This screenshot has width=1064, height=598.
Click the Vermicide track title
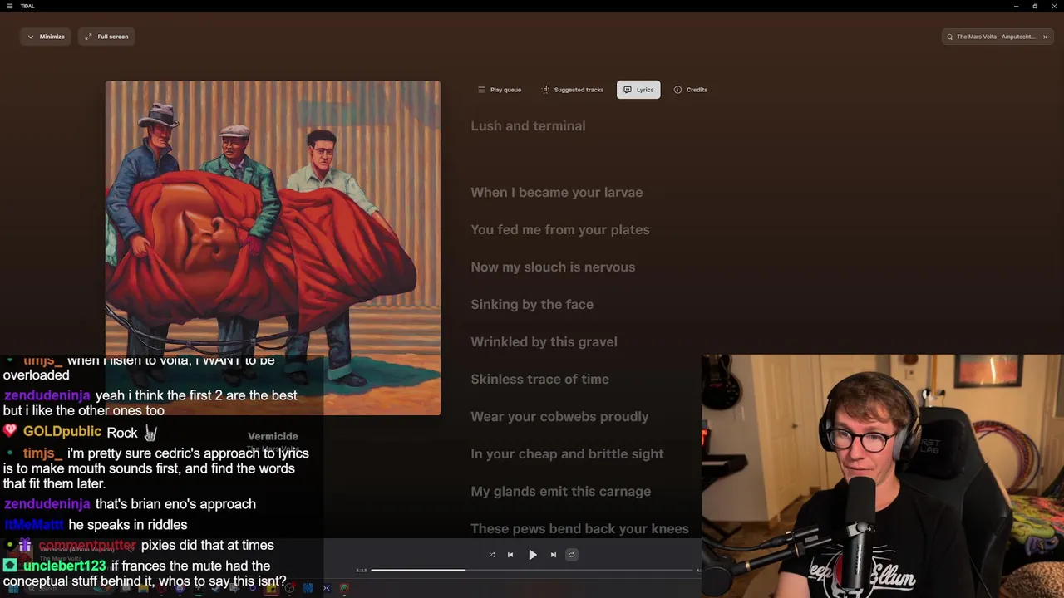pos(273,436)
